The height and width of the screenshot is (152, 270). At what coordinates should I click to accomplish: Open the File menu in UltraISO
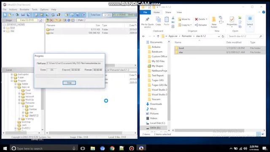(x=5, y=9)
